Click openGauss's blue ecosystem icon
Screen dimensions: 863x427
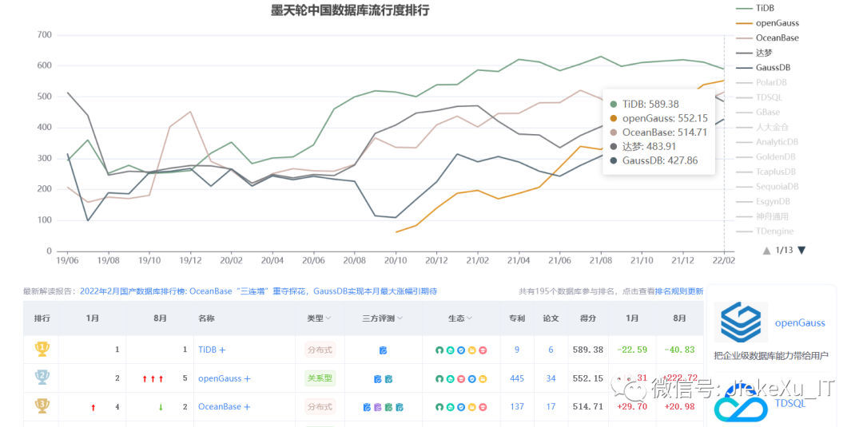coord(471,378)
